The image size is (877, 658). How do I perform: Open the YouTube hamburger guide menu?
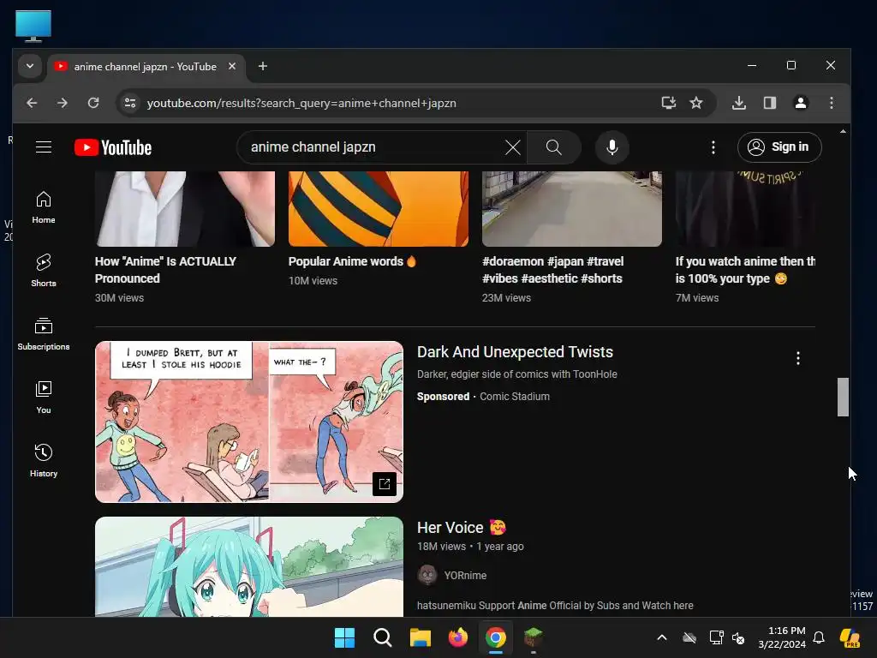point(44,147)
